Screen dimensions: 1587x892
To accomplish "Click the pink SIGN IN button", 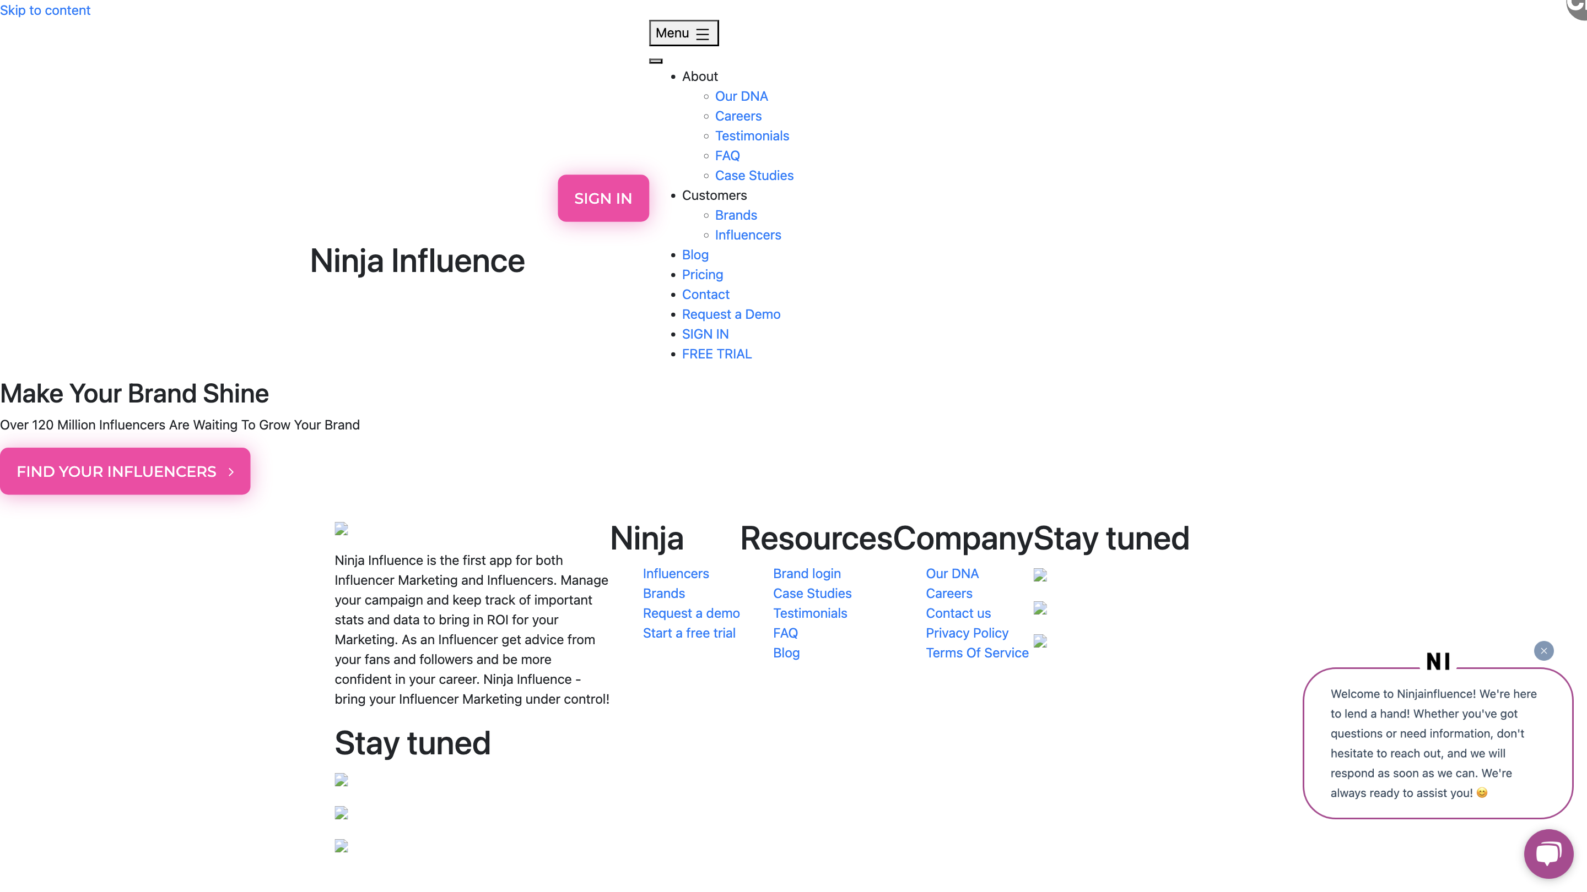I will coord(602,198).
